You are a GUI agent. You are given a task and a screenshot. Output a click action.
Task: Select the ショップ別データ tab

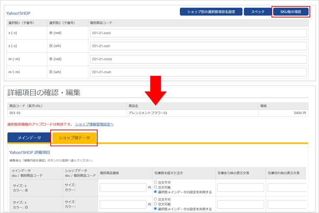click(74, 138)
